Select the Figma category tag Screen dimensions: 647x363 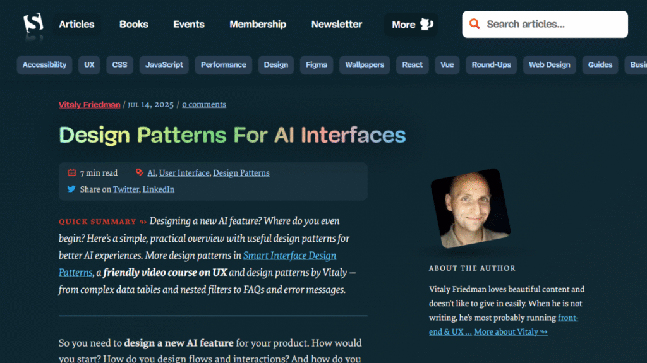tap(317, 65)
